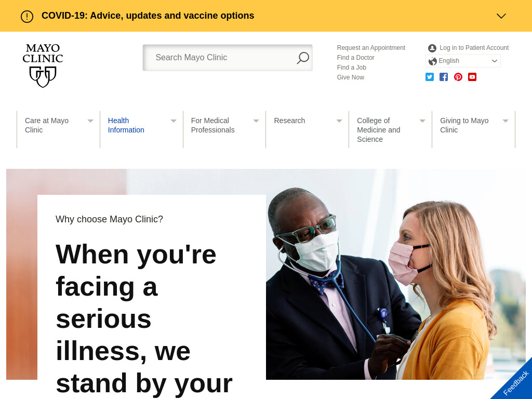Click the COVID-19 alert exclamation icon

pos(27,16)
